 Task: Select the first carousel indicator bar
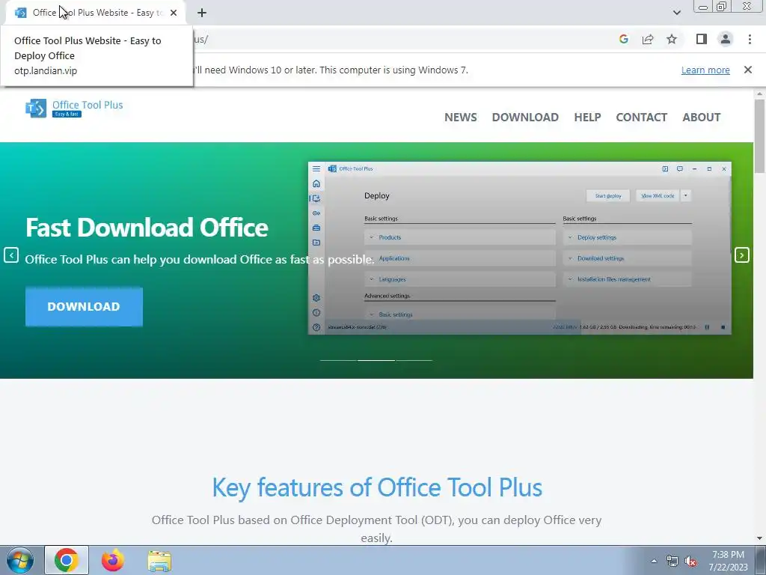tap(338, 360)
